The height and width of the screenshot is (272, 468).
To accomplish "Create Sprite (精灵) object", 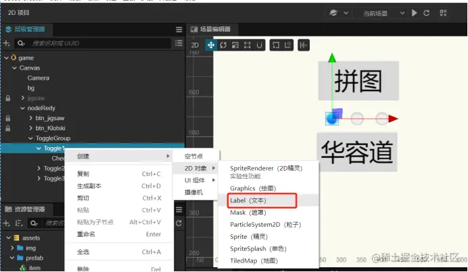I will 268,237.
